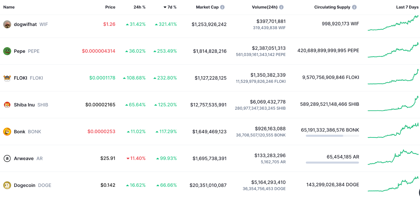
Task: Open the Arweave AR coin page
Action: point(28,158)
